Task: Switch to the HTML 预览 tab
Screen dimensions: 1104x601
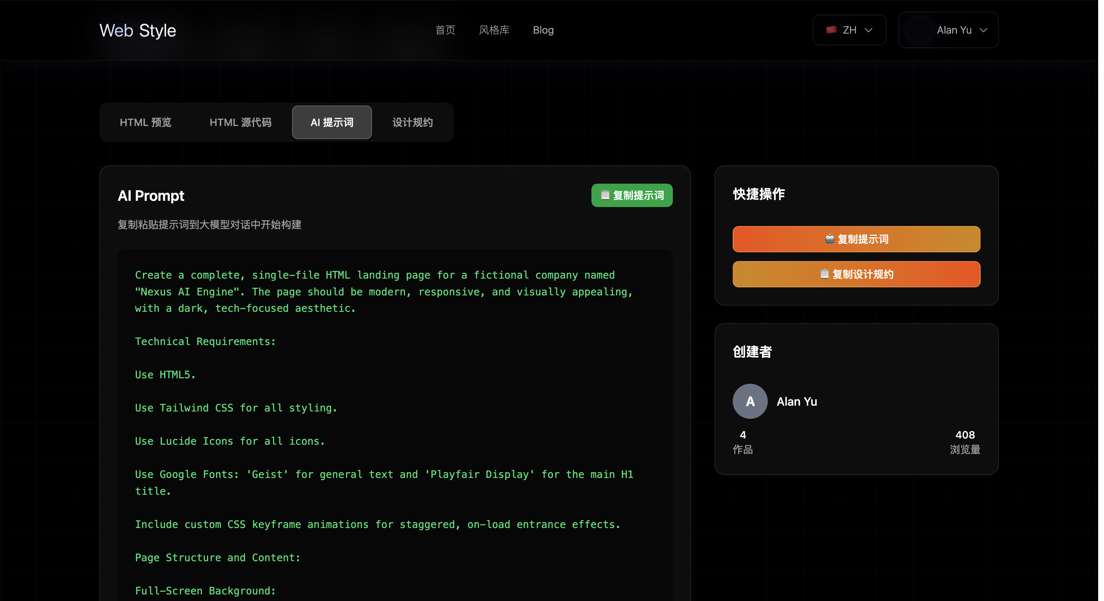Action: 145,122
